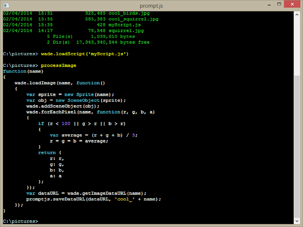The image size is (303, 227).
Task: Click the 14:17 timestamp
Action: click(x=45, y=31)
